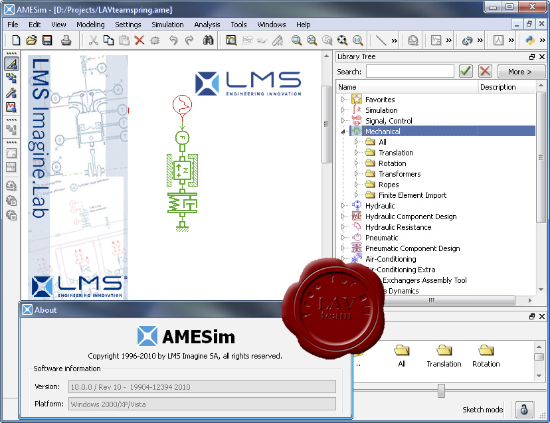Viewport: 550px width, 423px height.
Task: Open the Modeling menu
Action: (90, 24)
